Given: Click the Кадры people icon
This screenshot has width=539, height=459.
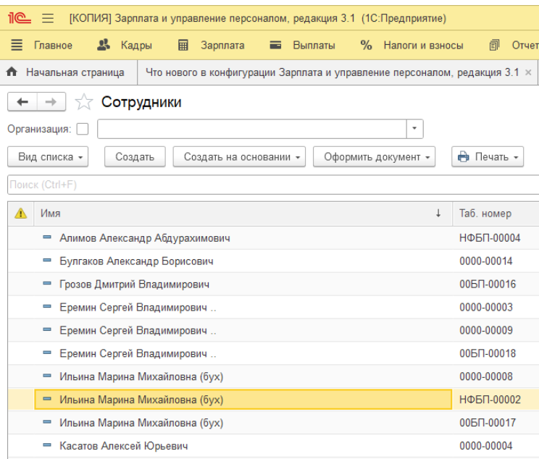Looking at the screenshot, I should (x=104, y=45).
